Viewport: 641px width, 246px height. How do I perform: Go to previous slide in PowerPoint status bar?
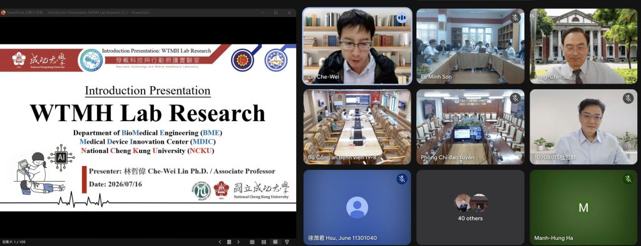click(x=220, y=242)
